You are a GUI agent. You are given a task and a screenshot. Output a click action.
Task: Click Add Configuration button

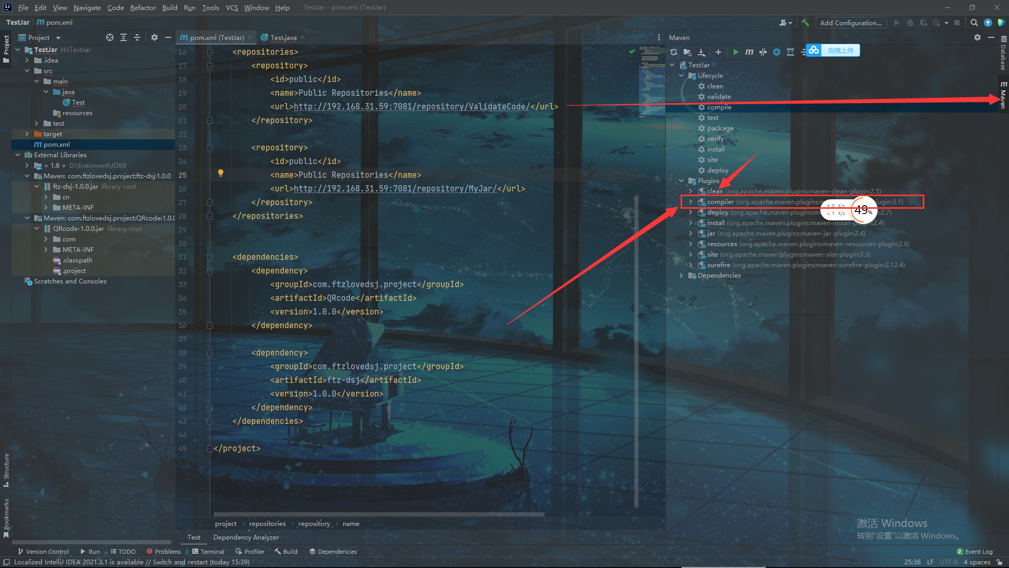[851, 23]
